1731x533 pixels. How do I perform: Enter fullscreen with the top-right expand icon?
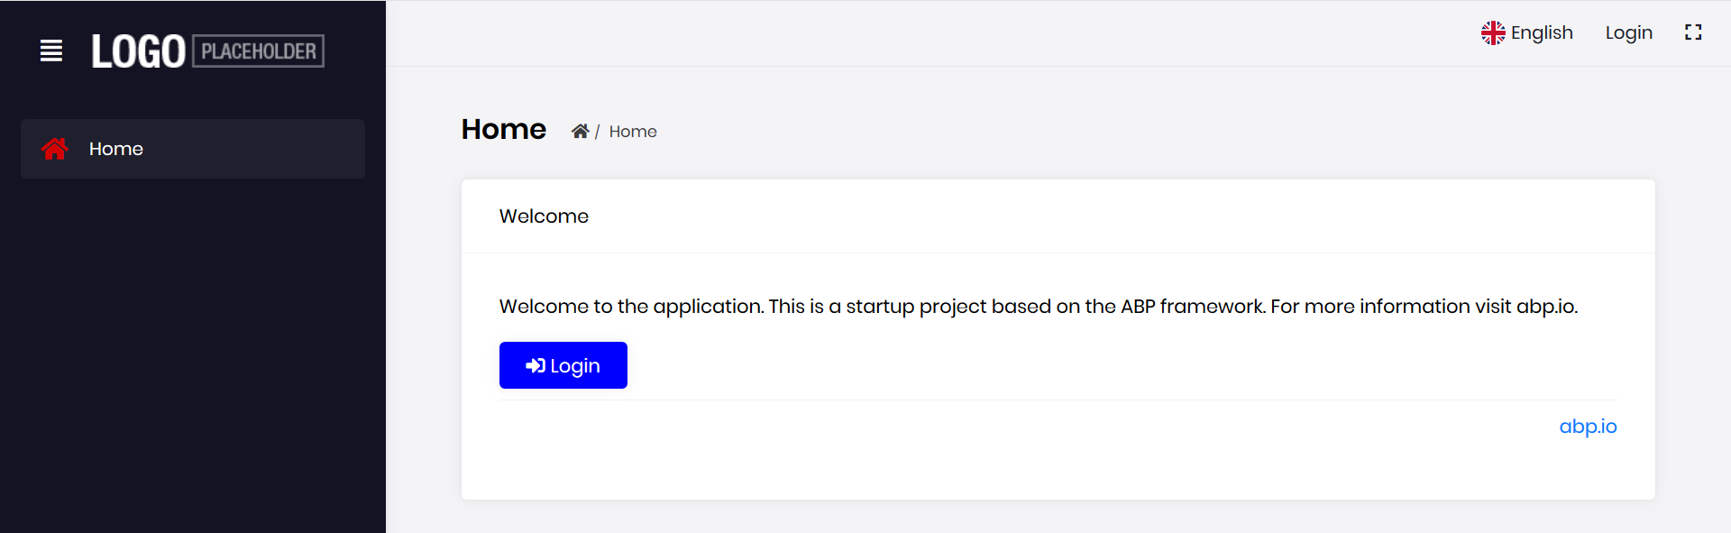pyautogui.click(x=1693, y=32)
